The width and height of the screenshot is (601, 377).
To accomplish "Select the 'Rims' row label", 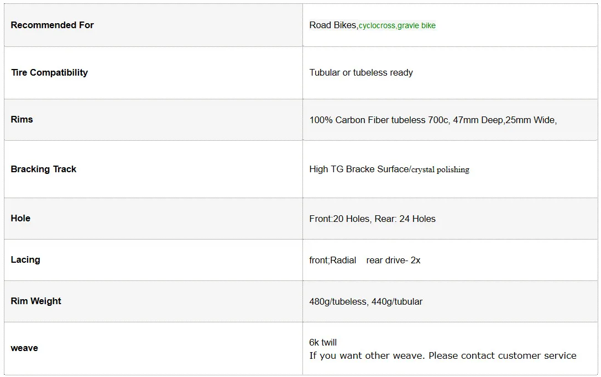I will point(22,119).
